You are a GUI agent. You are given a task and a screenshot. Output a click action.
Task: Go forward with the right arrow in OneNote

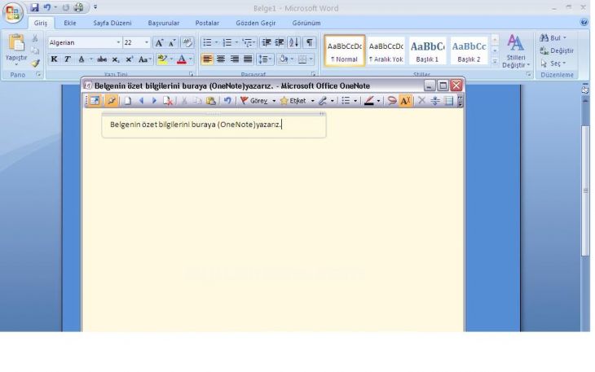coord(154,101)
